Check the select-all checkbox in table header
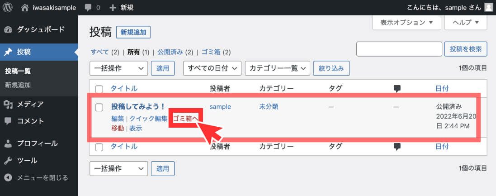 pos(99,89)
